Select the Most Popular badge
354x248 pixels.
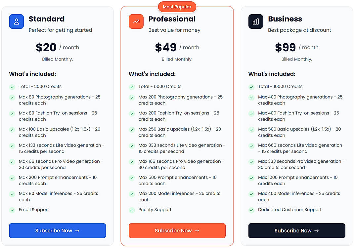(x=177, y=6)
